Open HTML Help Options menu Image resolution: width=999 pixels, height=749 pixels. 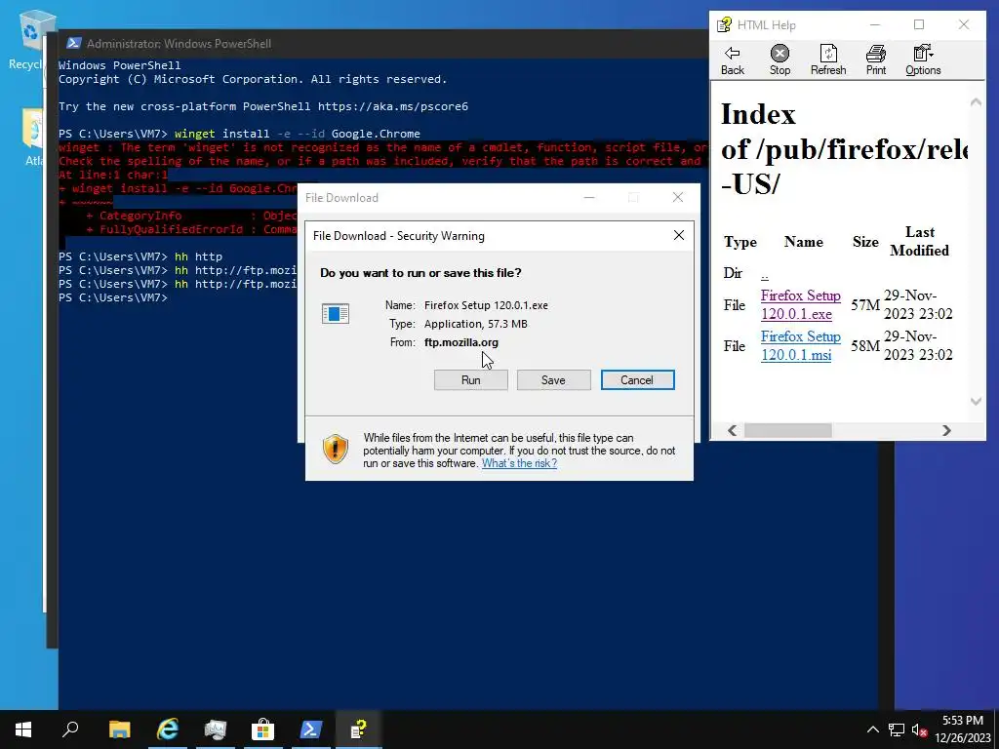(x=923, y=60)
